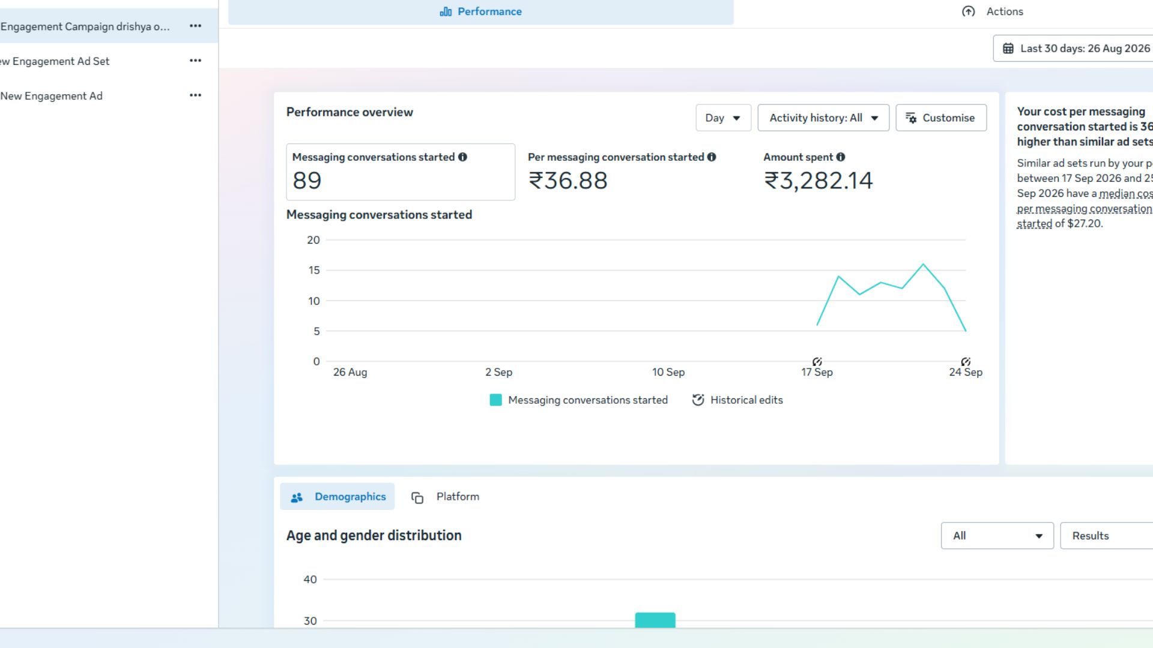Click 'Age and gender distribution' heading
The image size is (1153, 648).
coord(374,536)
